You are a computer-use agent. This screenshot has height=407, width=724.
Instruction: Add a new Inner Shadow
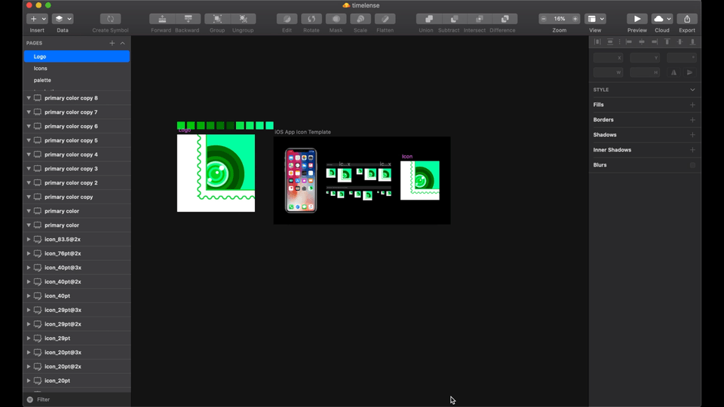(692, 150)
